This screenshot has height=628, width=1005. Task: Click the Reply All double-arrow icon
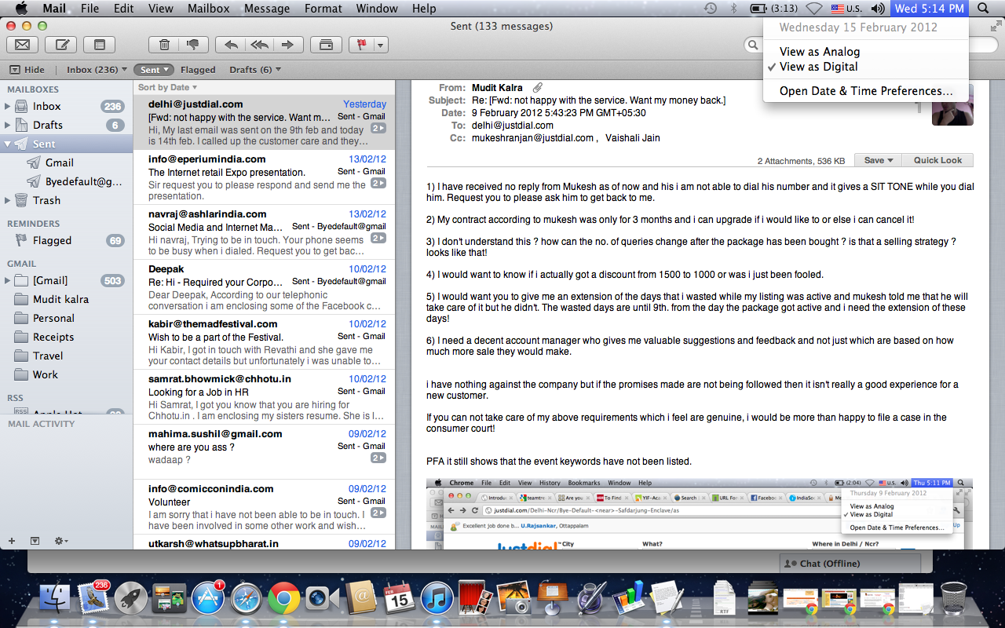[x=259, y=45]
